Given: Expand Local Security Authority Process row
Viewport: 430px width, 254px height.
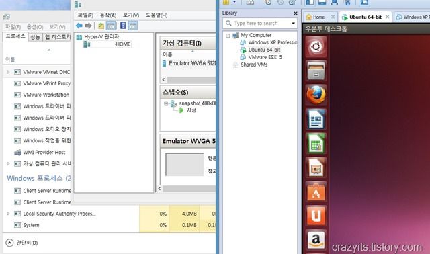Looking at the screenshot, I should click(8, 214).
